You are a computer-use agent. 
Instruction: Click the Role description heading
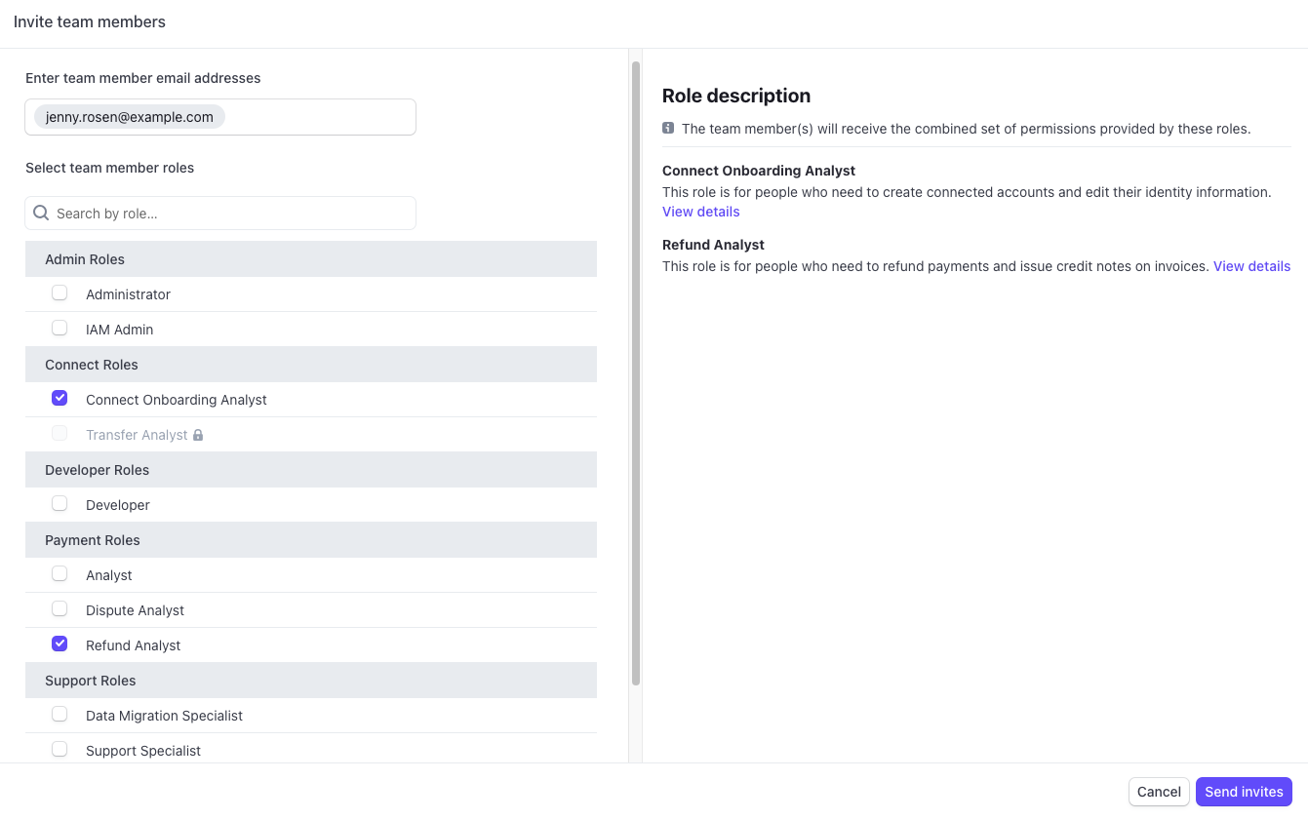736,96
